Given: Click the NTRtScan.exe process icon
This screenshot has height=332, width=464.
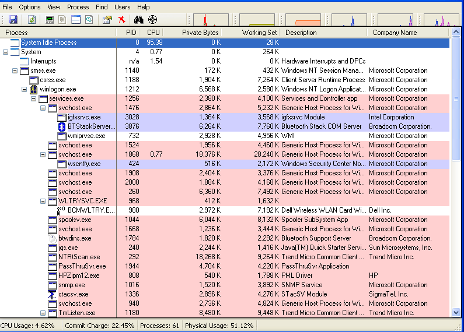Looking at the screenshot, I should click(53, 257).
